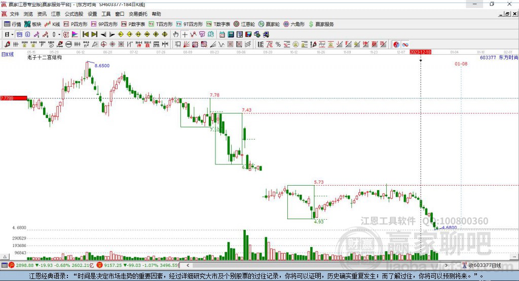Click the 老子十二宫结构 indicator title
The width and height of the screenshot is (519, 281).
45,57
